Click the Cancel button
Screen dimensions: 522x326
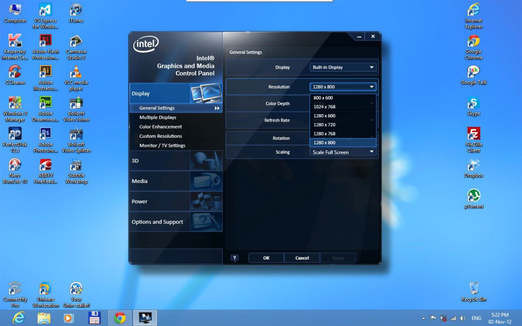coord(302,258)
